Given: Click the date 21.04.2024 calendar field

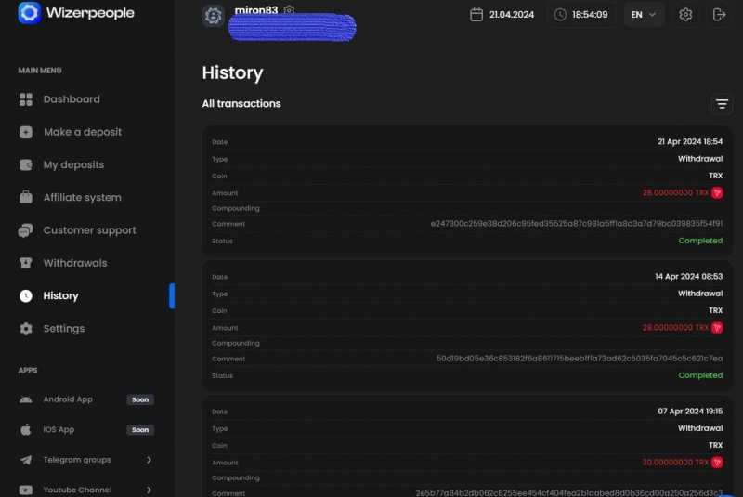Looking at the screenshot, I should [x=502, y=15].
